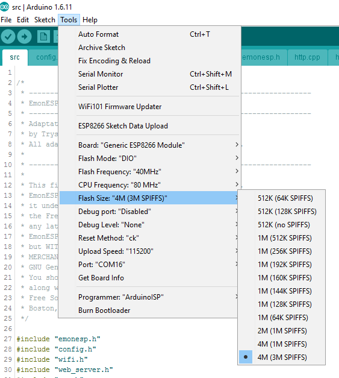Expand the Port COM16 submenu
Image resolution: width=339 pixels, height=378 pixels.
pyautogui.click(x=149, y=265)
